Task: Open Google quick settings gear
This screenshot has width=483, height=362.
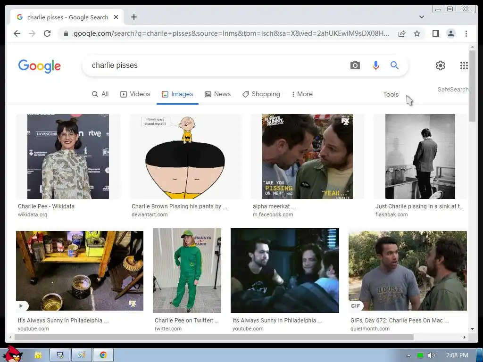Action: click(x=441, y=65)
